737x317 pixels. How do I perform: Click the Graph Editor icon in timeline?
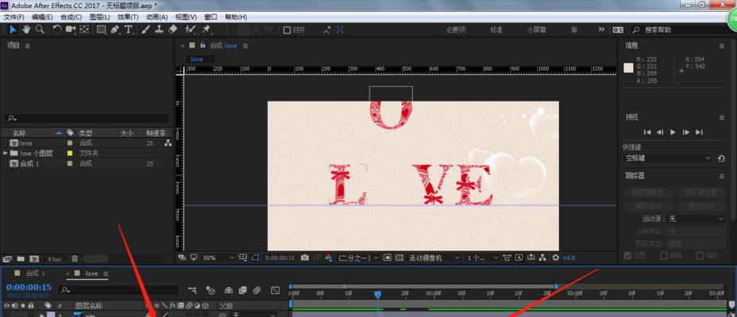point(276,291)
